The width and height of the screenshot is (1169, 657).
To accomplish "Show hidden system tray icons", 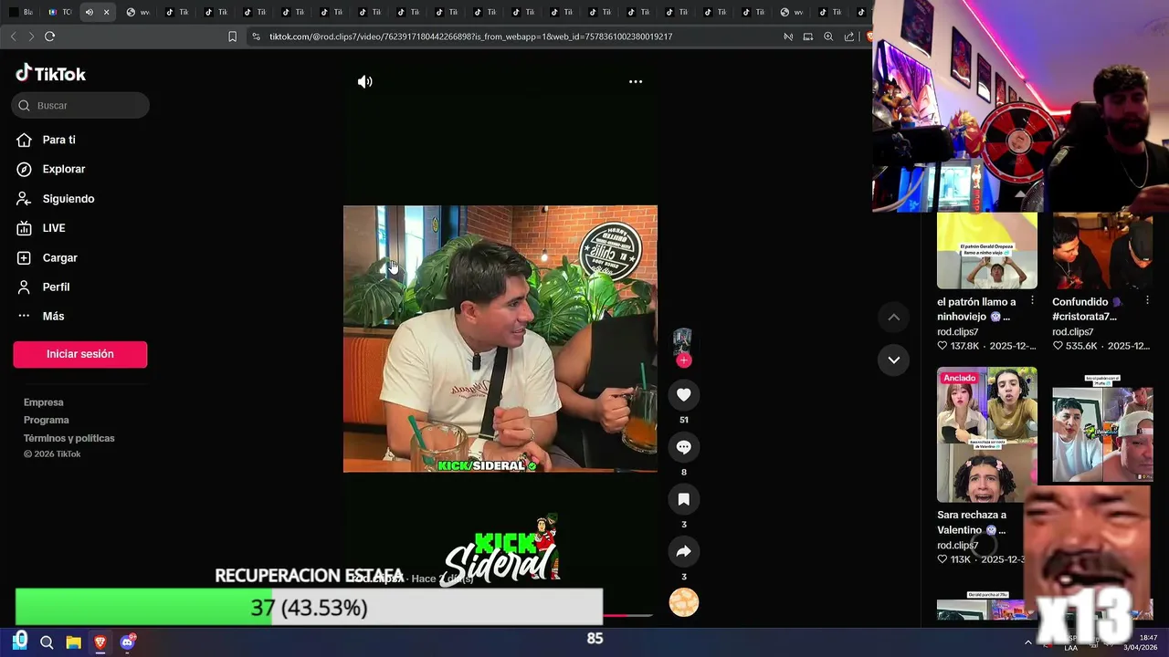I will (x=1028, y=642).
